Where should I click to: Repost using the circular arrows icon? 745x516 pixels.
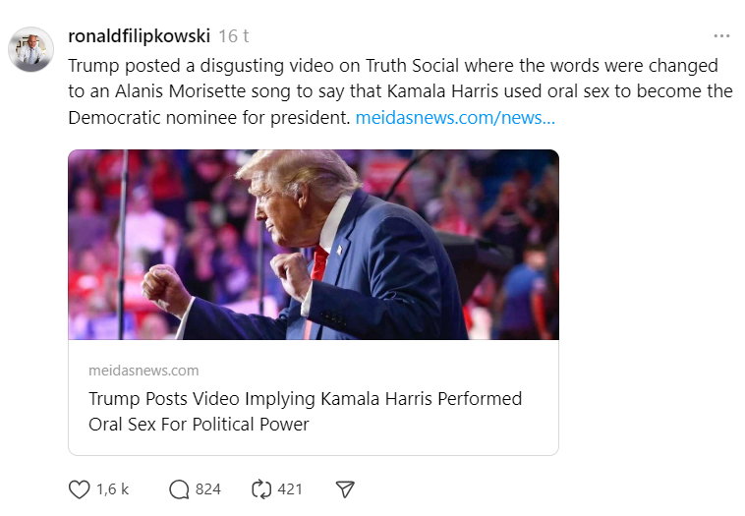[260, 488]
